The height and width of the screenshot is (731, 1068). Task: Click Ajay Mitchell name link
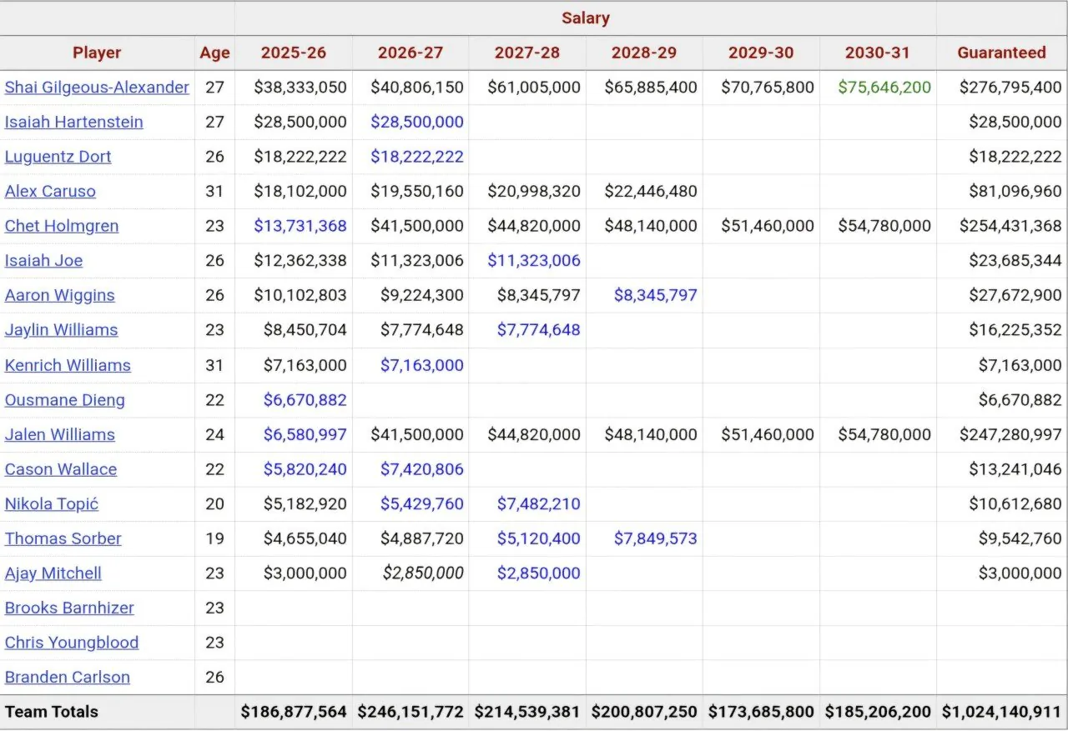point(53,573)
